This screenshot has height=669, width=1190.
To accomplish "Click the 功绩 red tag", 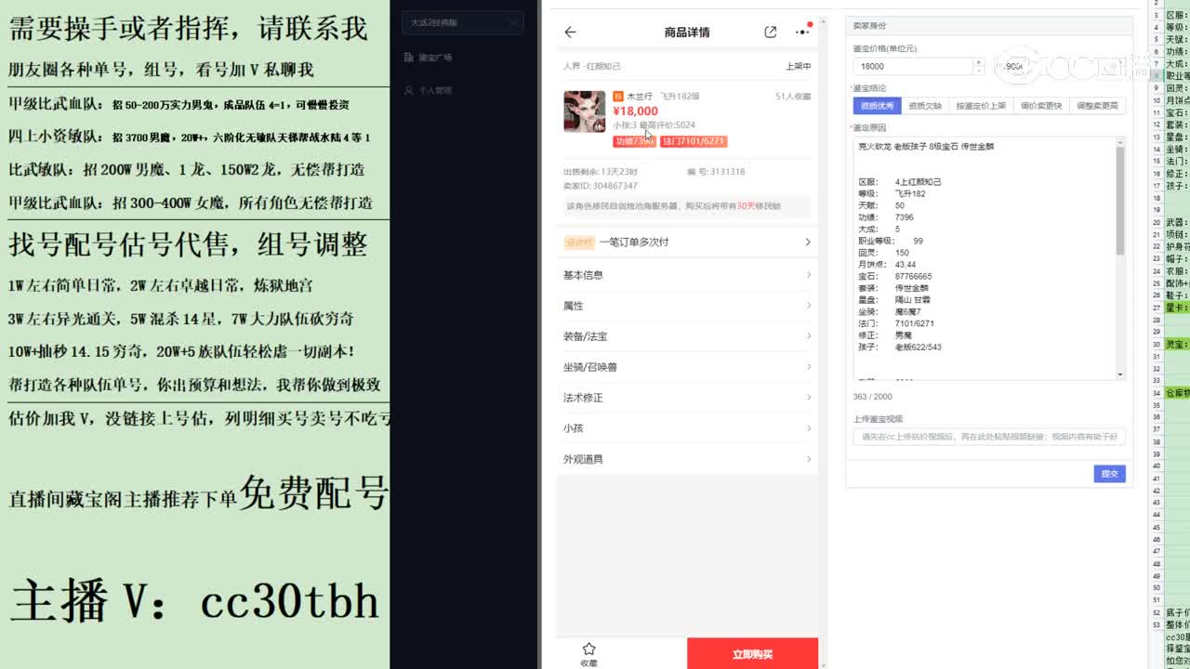I will tap(634, 141).
